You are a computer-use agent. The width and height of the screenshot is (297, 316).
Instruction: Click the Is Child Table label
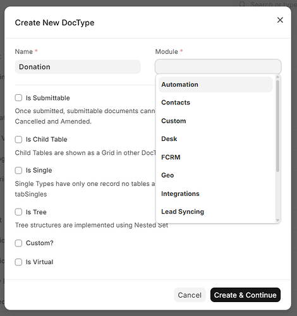(47, 139)
